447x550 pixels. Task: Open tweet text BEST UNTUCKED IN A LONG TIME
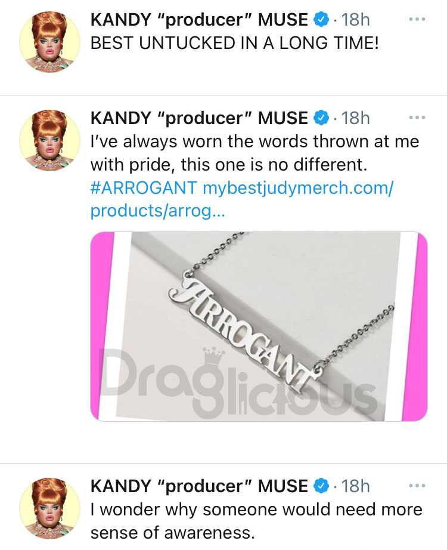235,44
